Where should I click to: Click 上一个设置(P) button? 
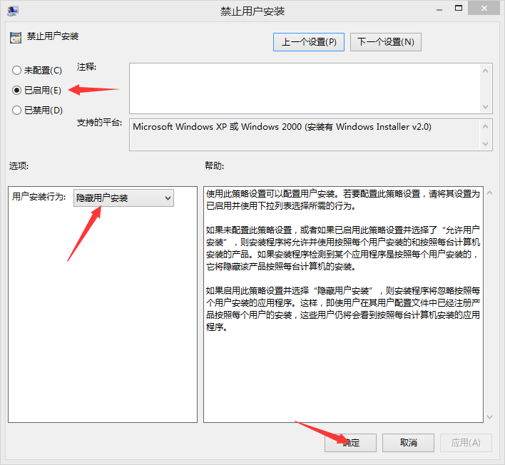pos(309,42)
